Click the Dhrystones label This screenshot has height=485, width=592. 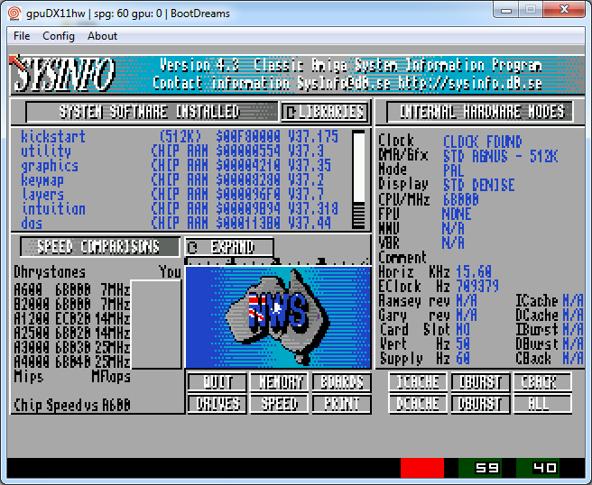point(50,271)
